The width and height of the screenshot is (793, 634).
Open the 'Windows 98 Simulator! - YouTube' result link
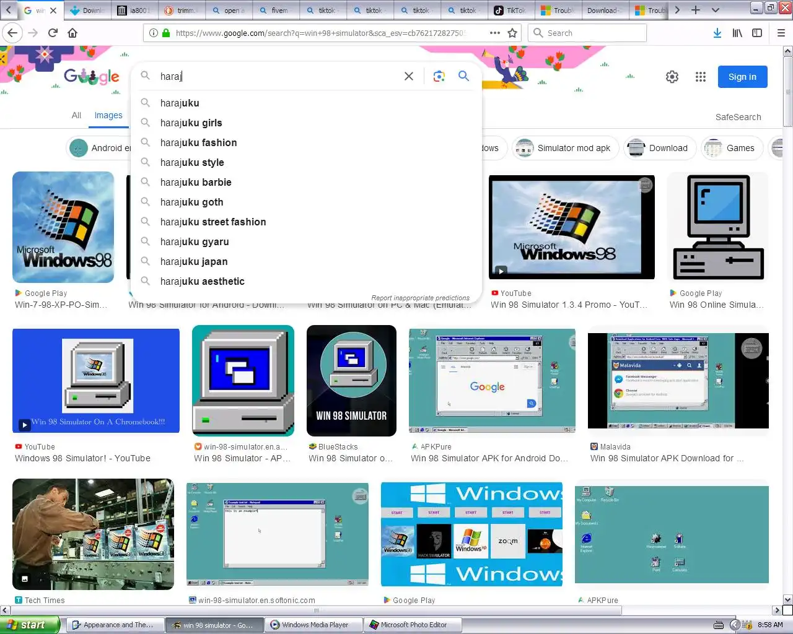tap(82, 458)
